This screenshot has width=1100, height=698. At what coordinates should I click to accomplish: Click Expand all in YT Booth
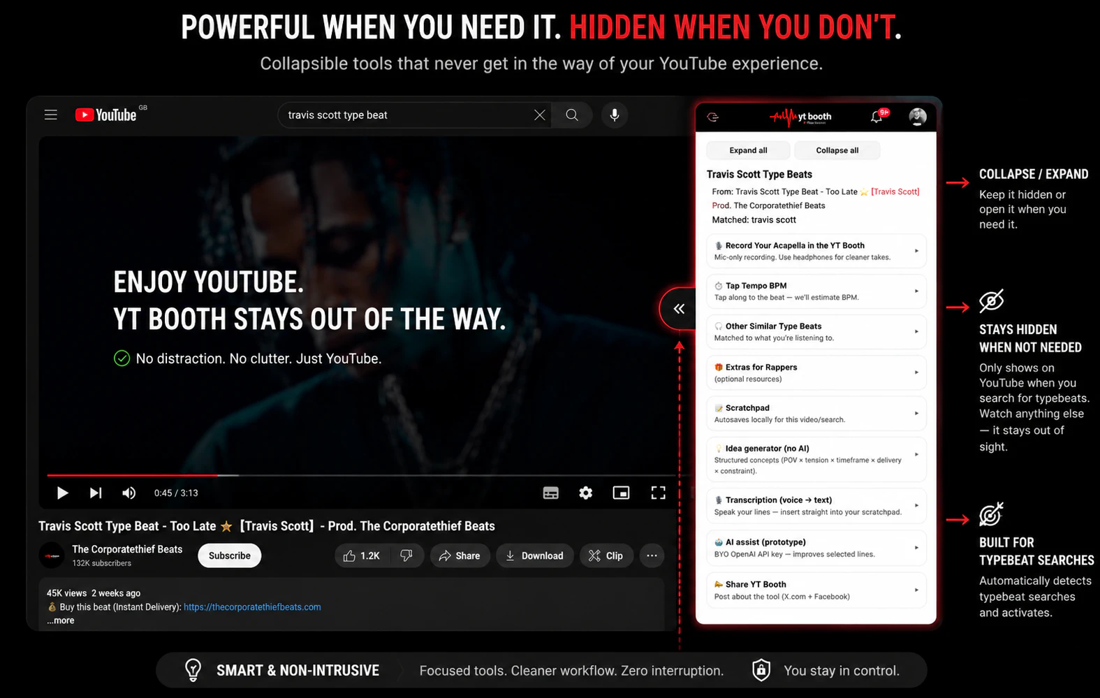coord(748,150)
